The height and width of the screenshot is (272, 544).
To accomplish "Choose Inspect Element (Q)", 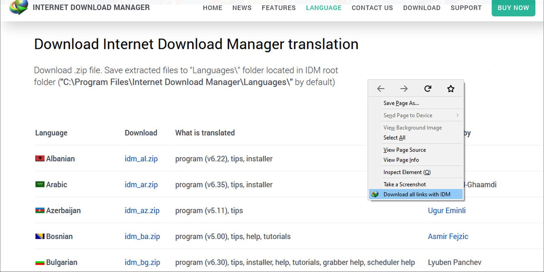I will (x=416, y=172).
